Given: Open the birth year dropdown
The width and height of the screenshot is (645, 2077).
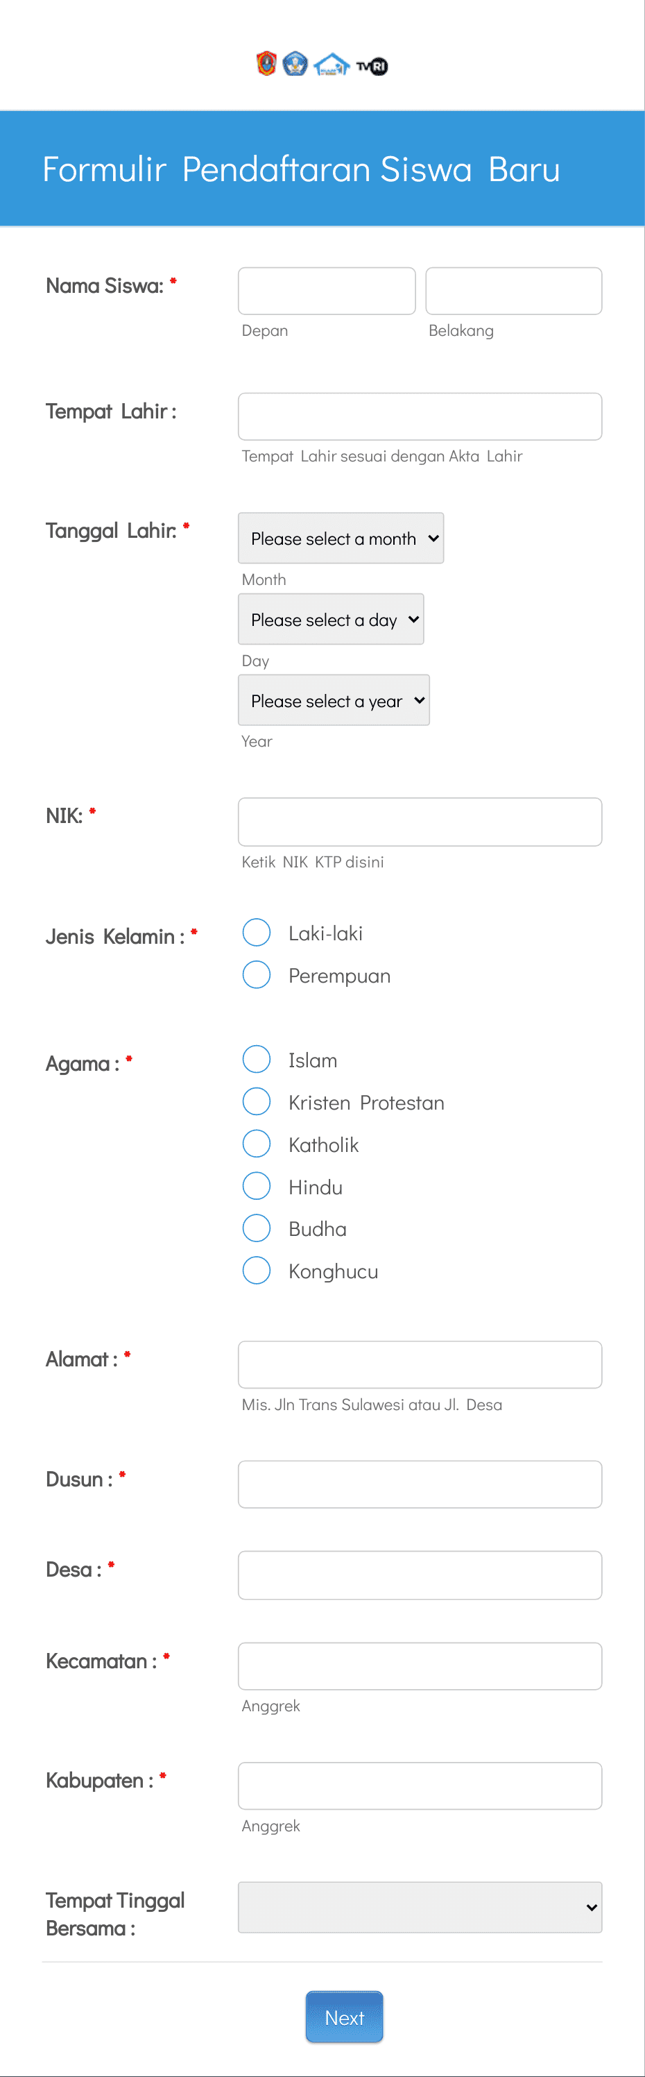Looking at the screenshot, I should click(334, 700).
